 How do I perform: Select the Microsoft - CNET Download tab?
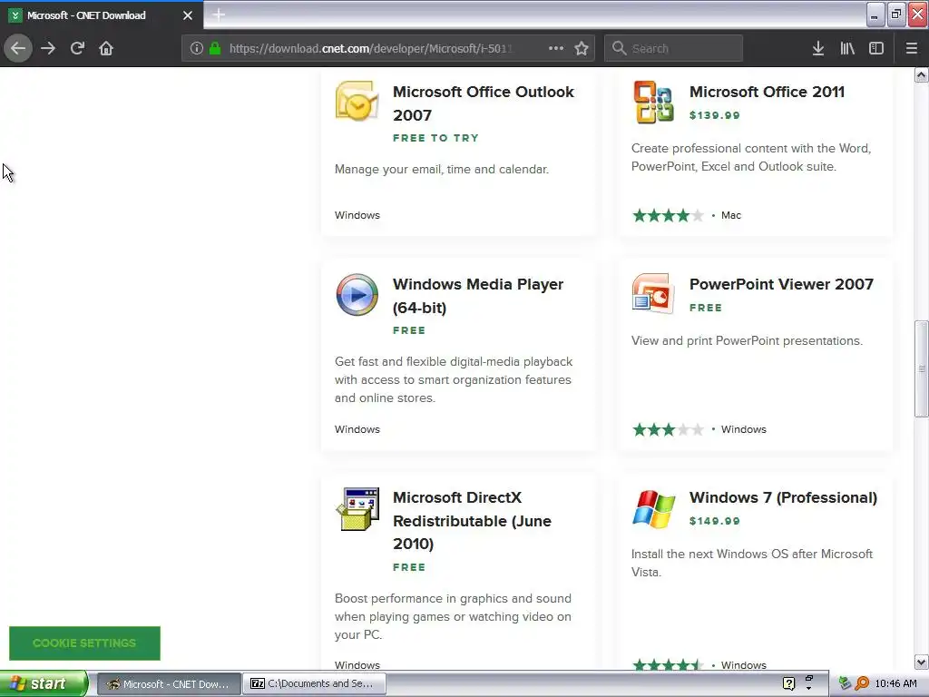[102, 15]
